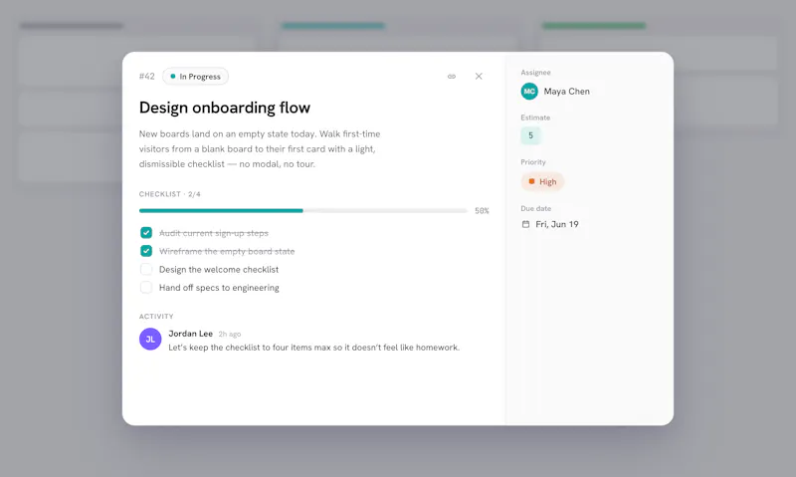Screen dimensions: 796x477
Task: Check Design the welcome checklist
Action: click(146, 269)
